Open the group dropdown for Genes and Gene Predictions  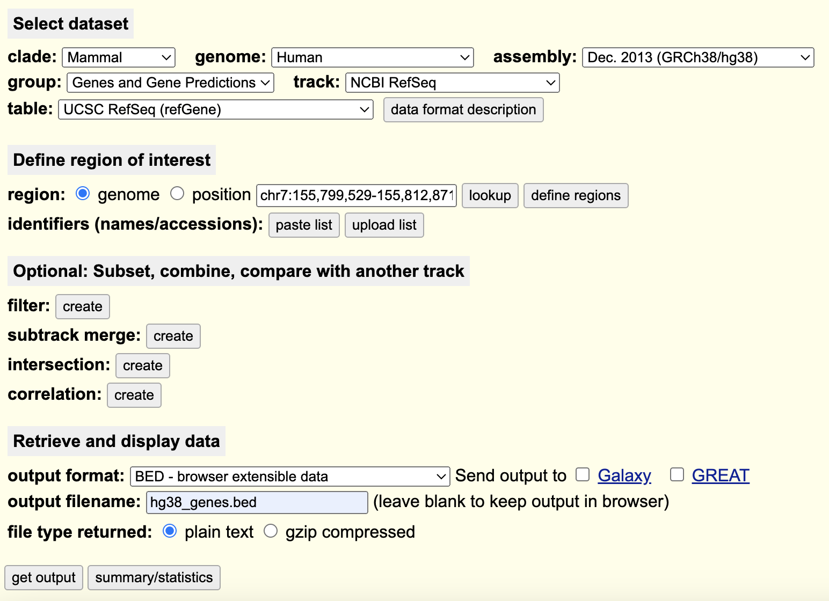170,83
